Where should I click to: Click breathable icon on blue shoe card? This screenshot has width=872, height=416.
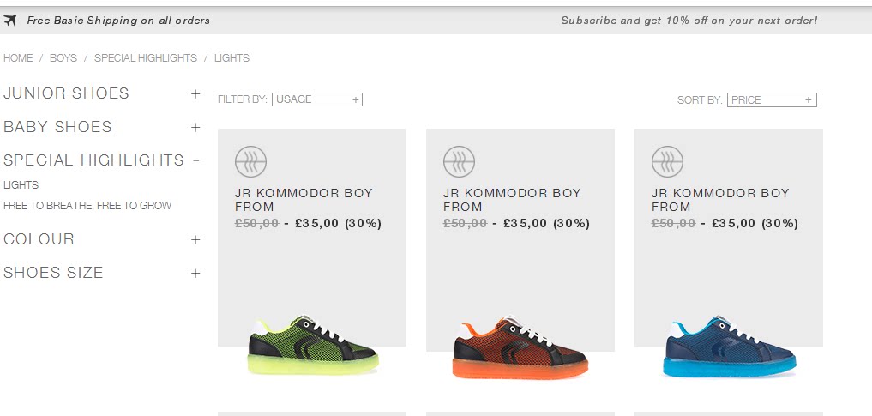pyautogui.click(x=667, y=161)
